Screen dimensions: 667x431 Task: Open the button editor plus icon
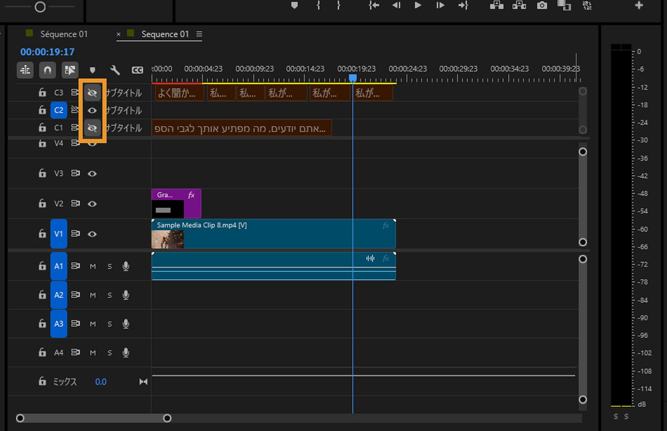639,5
